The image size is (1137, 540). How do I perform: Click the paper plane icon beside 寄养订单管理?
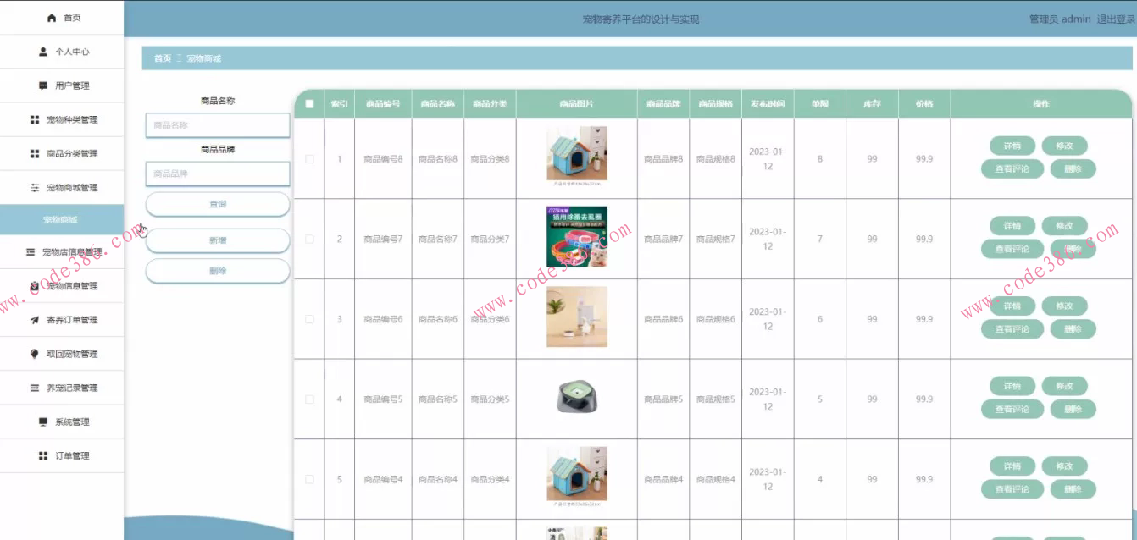point(35,320)
